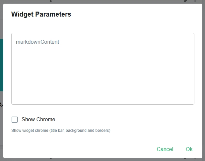205x161 pixels.
Task: Tick the square box beside Show Chrome
Action: [15, 120]
